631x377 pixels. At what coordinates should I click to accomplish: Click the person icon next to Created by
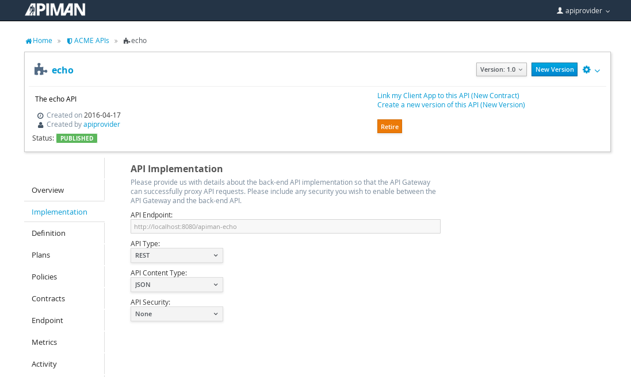40,125
